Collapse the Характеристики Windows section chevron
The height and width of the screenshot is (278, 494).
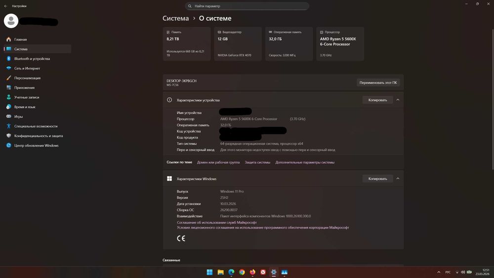(398, 179)
